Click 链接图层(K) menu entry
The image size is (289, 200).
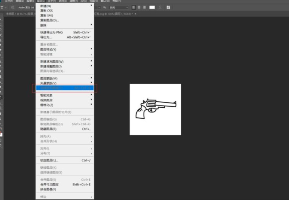65,167
